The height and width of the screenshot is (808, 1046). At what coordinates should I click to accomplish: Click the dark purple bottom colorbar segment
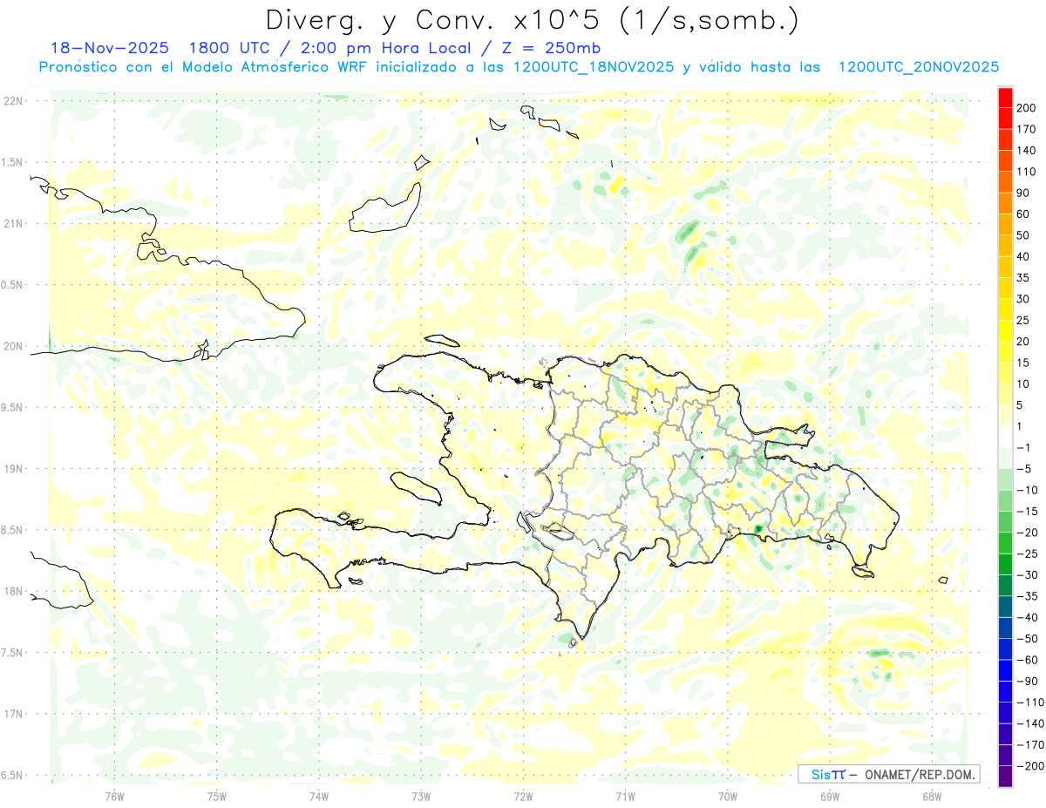tap(1006, 776)
